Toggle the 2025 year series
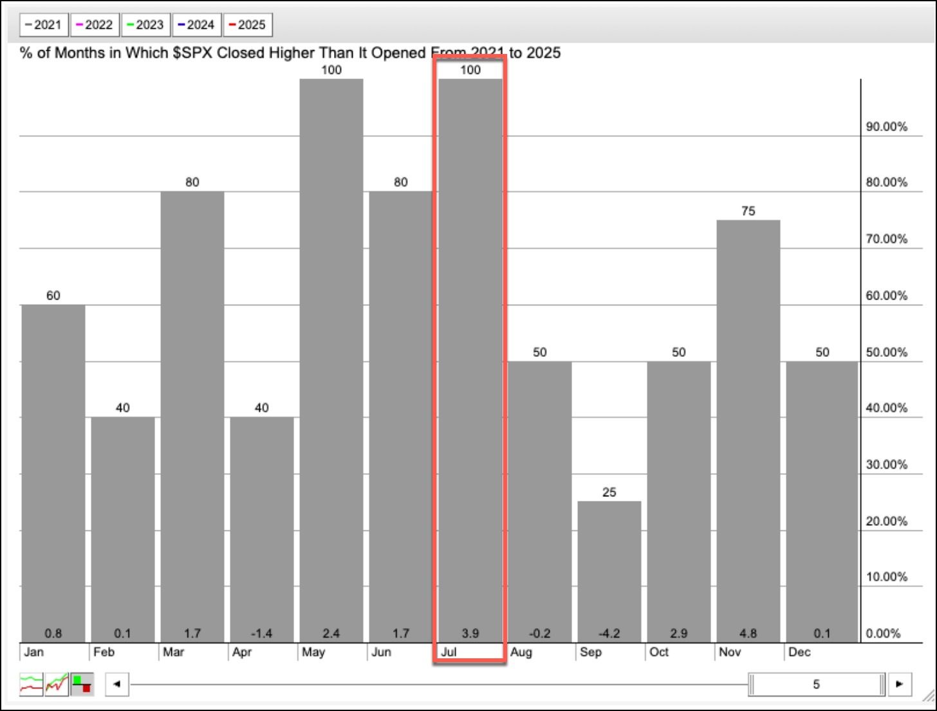The image size is (937, 711). pyautogui.click(x=248, y=25)
